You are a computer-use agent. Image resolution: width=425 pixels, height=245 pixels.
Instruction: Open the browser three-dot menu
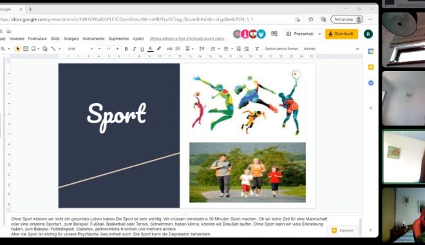370,19
